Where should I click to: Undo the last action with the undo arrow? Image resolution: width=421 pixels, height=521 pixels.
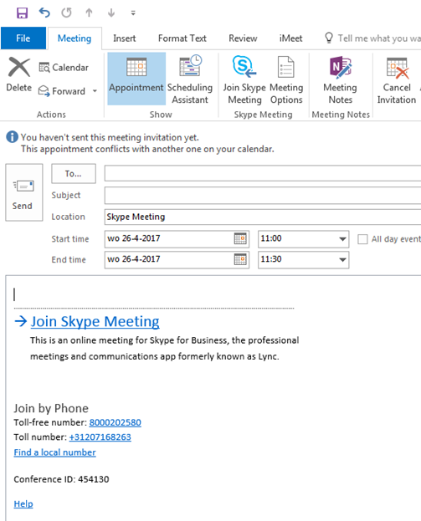tap(44, 13)
